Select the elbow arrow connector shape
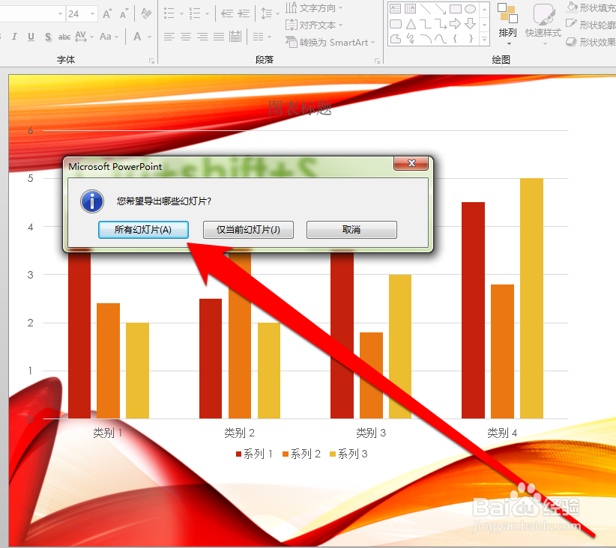This screenshot has width=616, height=548. tap(441, 24)
